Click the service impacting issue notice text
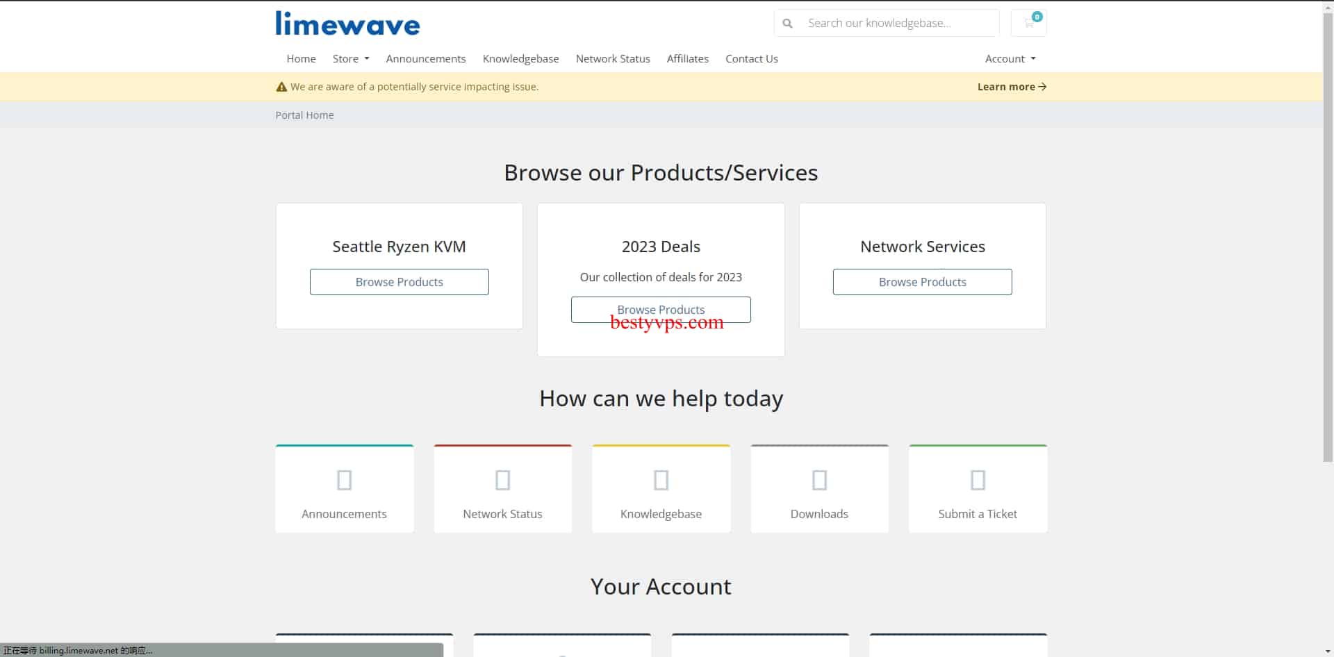 414,87
